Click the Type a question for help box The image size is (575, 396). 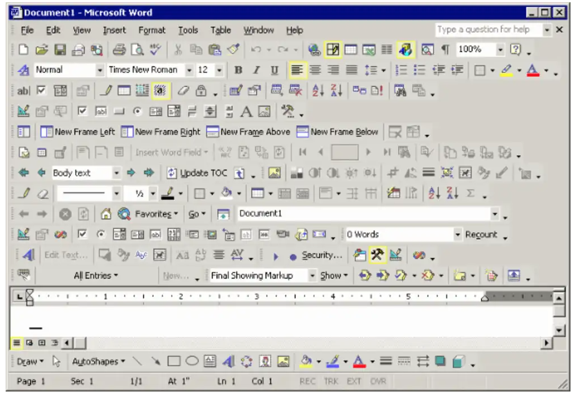488,30
